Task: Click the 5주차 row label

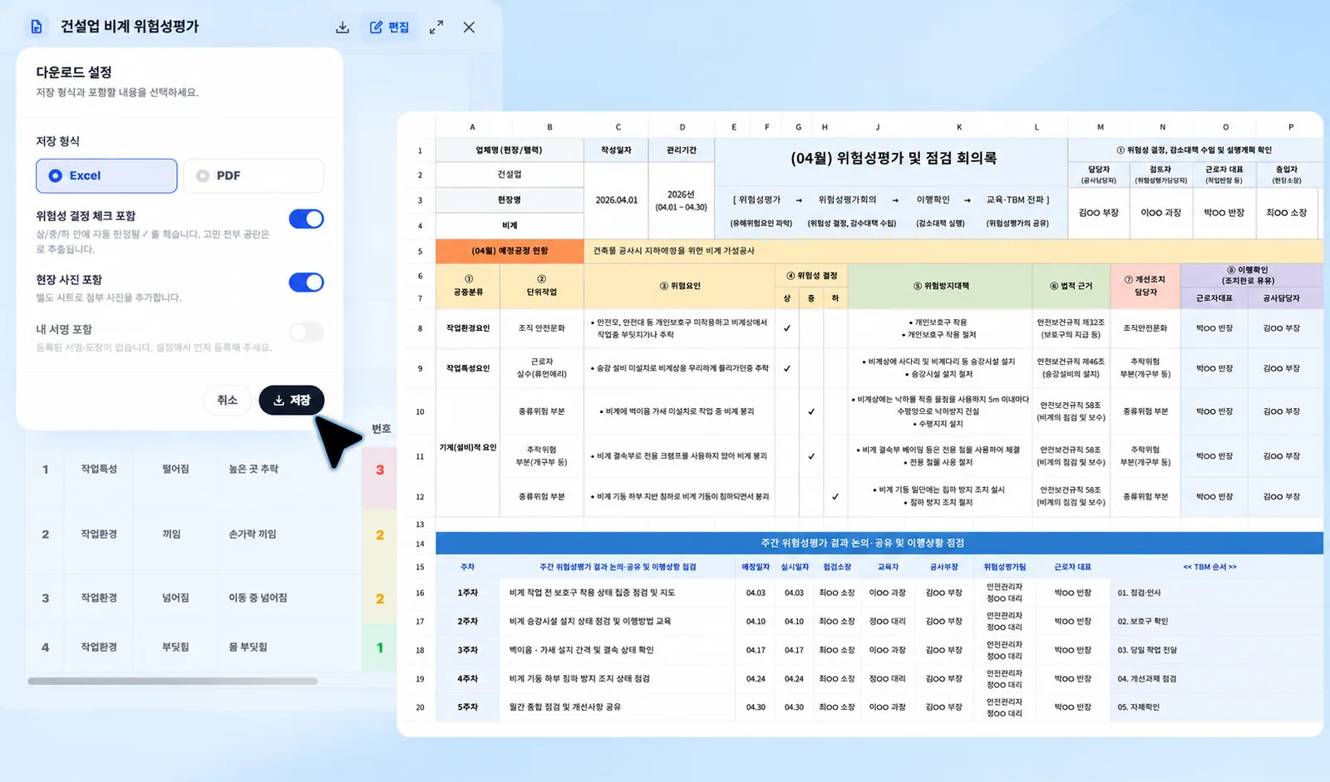Action: tap(467, 707)
